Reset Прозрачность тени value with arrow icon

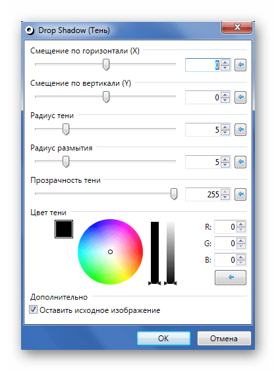point(240,195)
